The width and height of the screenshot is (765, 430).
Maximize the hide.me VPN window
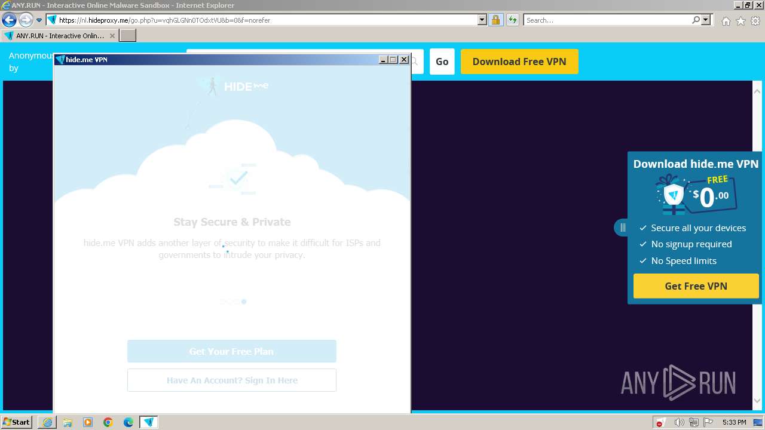click(x=393, y=60)
